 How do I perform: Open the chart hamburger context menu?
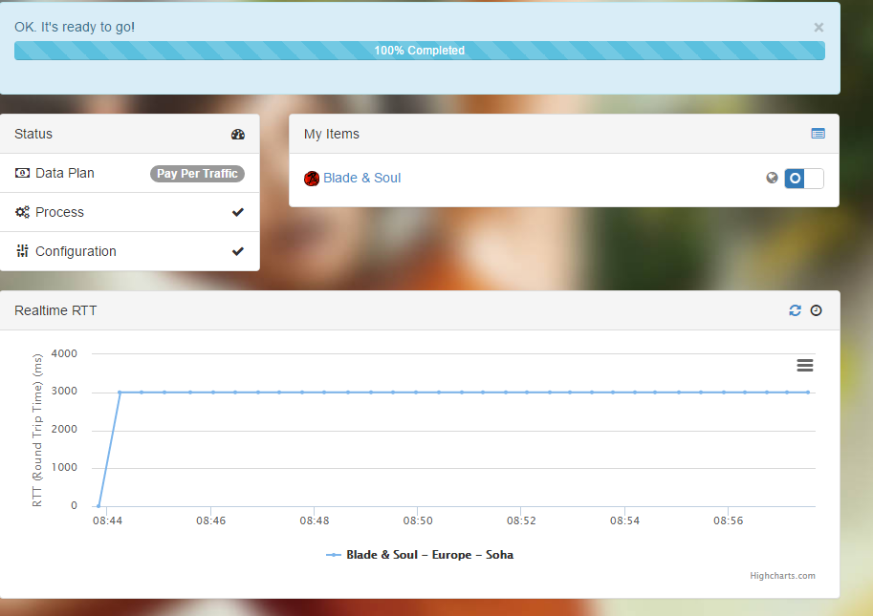[x=805, y=365]
